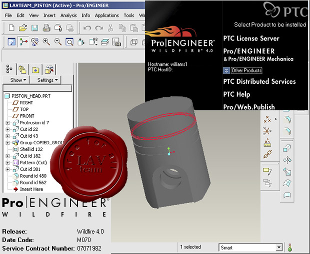Click the scissors Cut icon
Viewport: 310px width, 254px height.
tap(110, 28)
